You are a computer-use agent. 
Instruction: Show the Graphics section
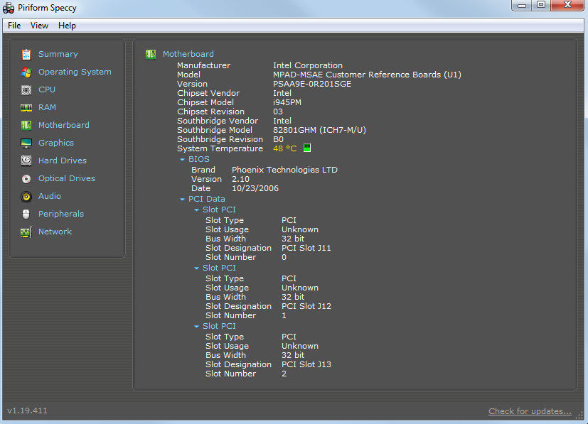pyautogui.click(x=56, y=143)
